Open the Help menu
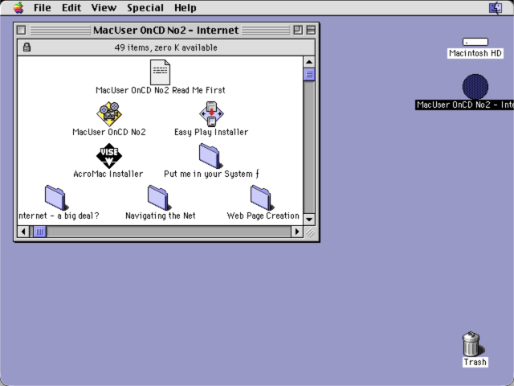This screenshot has width=514, height=386. pyautogui.click(x=186, y=7)
